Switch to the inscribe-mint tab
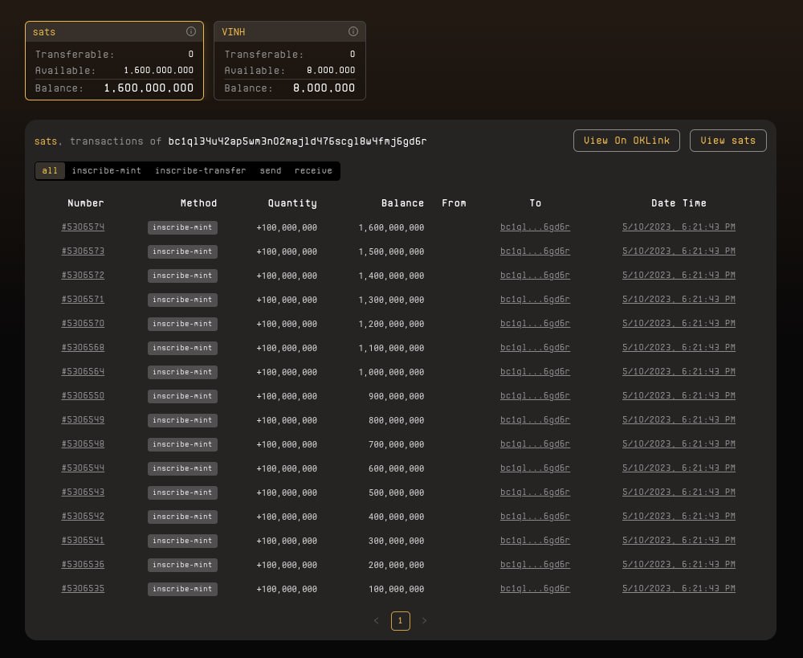Screen dimensions: 803x658 107,170
